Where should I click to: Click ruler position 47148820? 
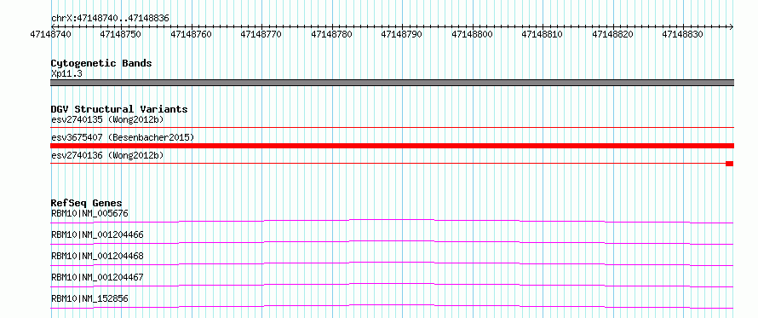612,34
